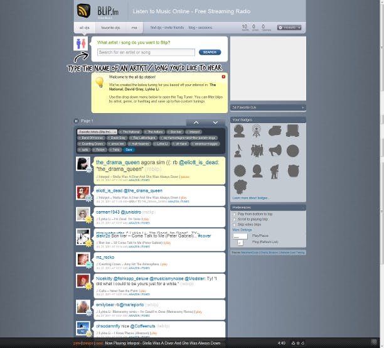Open the_drama_queen's avatar thumbnail
Screen dimensions: 384x348
pos(83,163)
